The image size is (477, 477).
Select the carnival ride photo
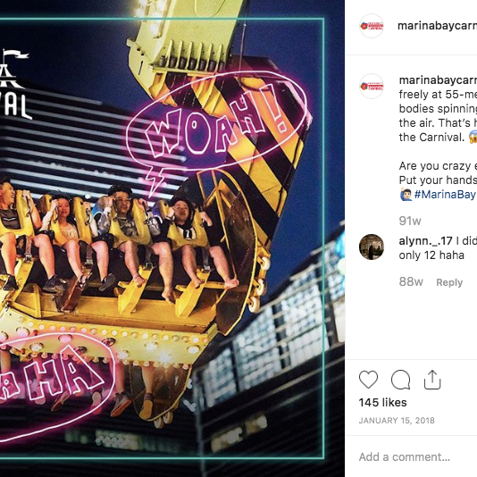pyautogui.click(x=172, y=238)
